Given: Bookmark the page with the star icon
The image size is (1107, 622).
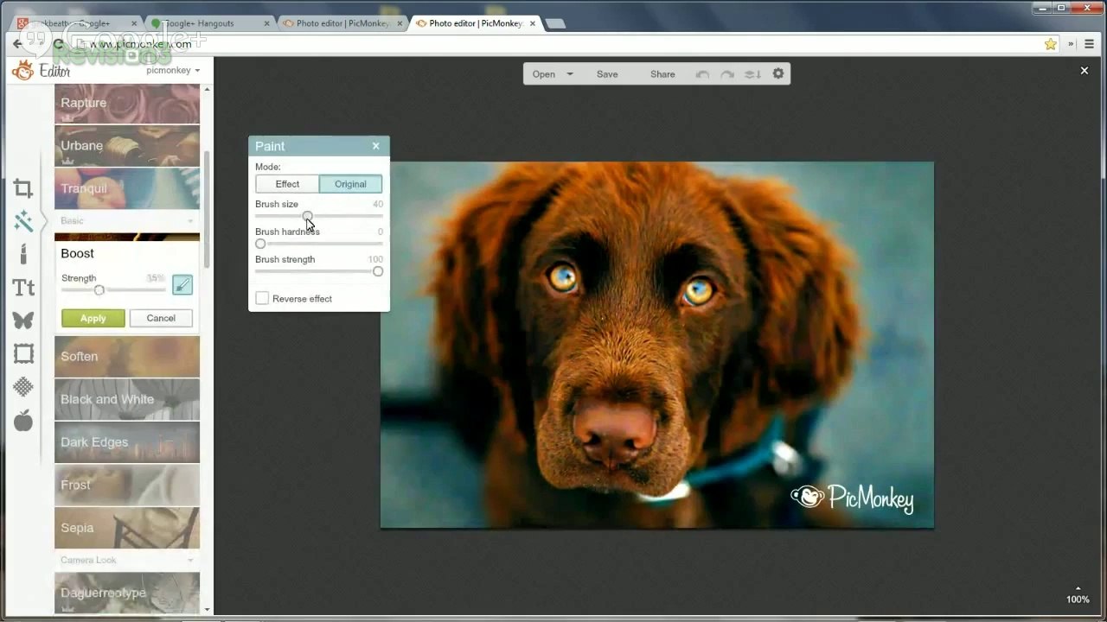Looking at the screenshot, I should coord(1051,44).
